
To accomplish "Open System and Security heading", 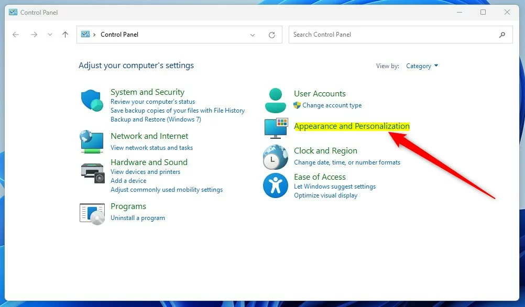I will [148, 92].
